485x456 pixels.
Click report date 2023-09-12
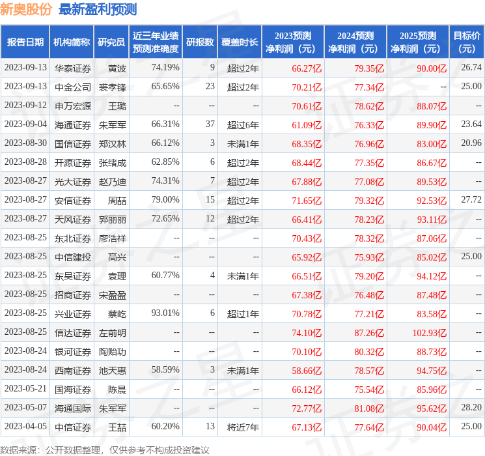pyautogui.click(x=25, y=105)
